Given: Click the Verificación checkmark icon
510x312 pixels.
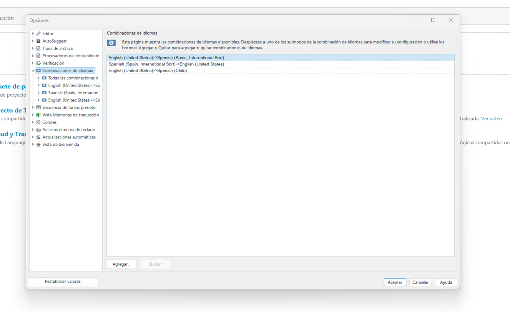Looking at the screenshot, I should coord(38,63).
